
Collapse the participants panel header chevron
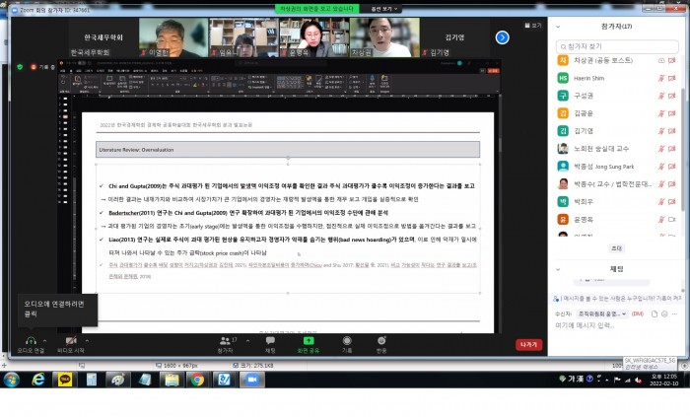(559, 28)
